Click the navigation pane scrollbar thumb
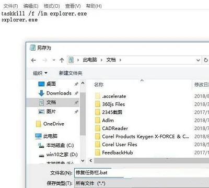 click(83, 114)
